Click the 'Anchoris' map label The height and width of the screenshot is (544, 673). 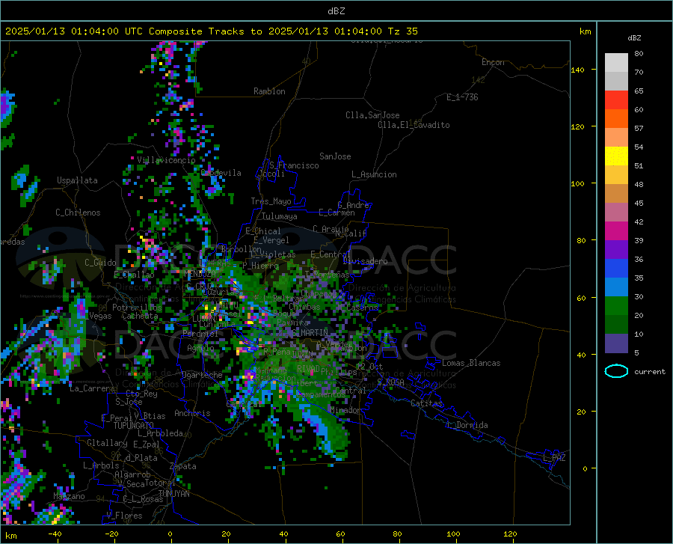coord(192,413)
